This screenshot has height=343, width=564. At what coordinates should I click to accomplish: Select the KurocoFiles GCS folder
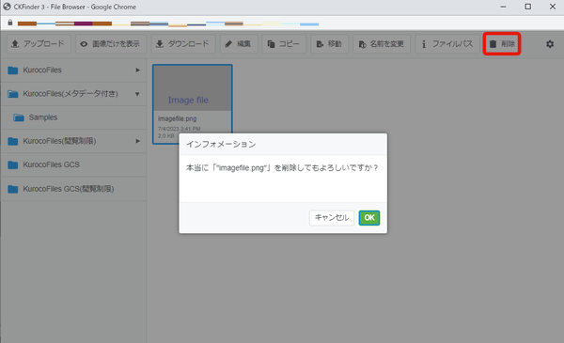point(73,164)
